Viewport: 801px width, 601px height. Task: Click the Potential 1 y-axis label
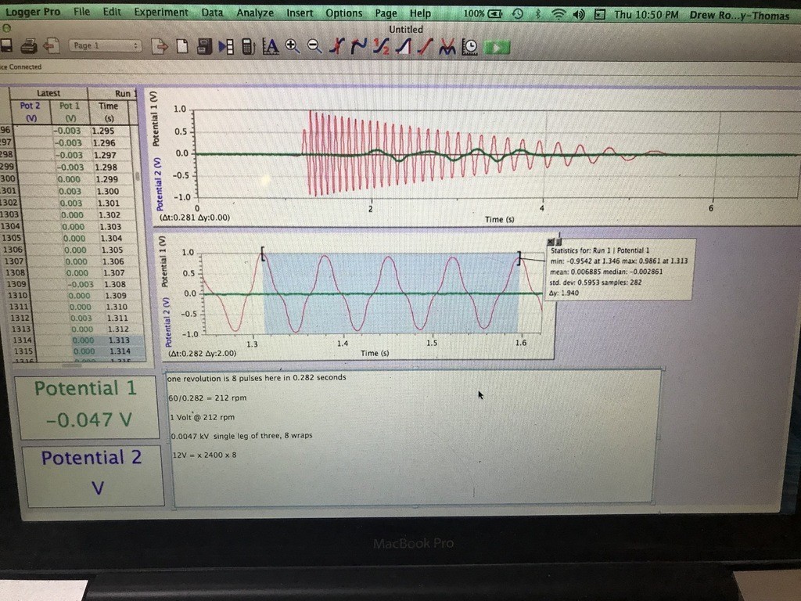click(x=156, y=119)
